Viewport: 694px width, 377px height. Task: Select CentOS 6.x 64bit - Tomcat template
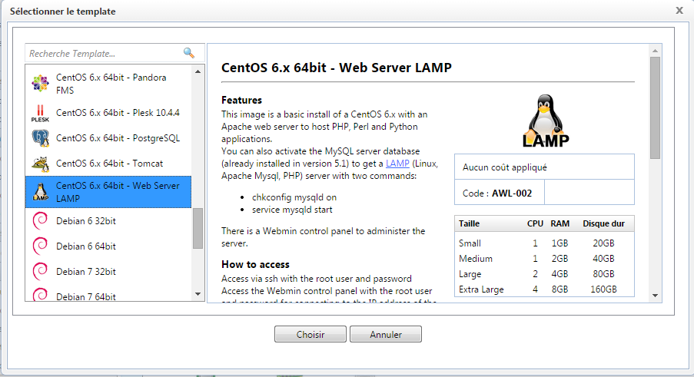coord(109,164)
